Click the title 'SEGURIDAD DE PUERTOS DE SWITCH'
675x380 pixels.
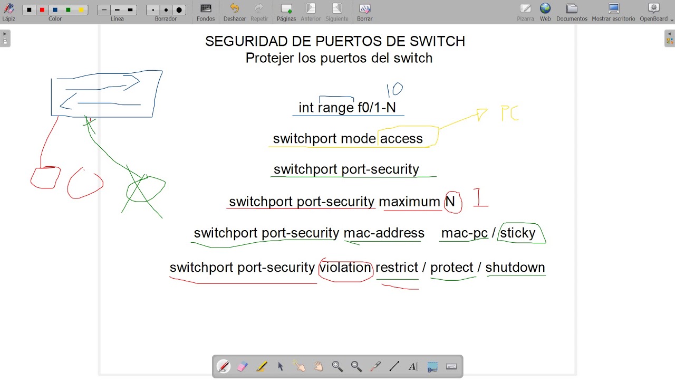coord(335,41)
